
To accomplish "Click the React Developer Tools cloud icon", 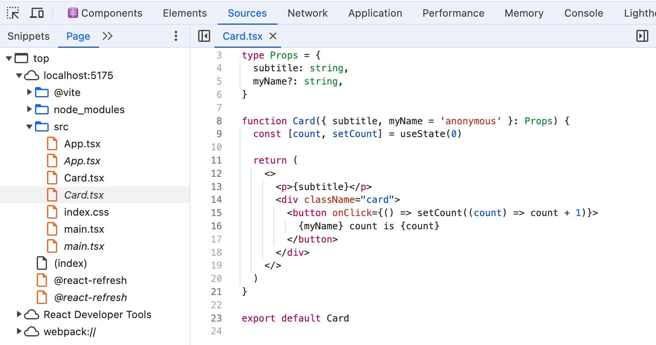I will 32,315.
